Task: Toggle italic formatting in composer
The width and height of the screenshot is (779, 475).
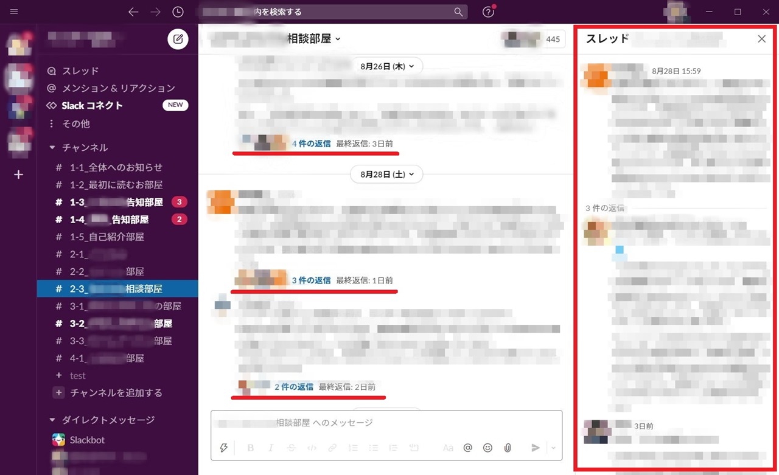Action: [x=271, y=448]
